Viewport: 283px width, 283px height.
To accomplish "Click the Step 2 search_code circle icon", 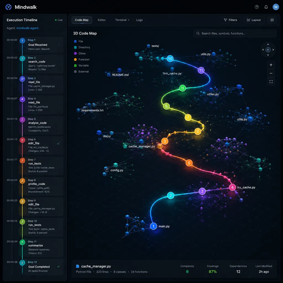I will pos(22,59).
